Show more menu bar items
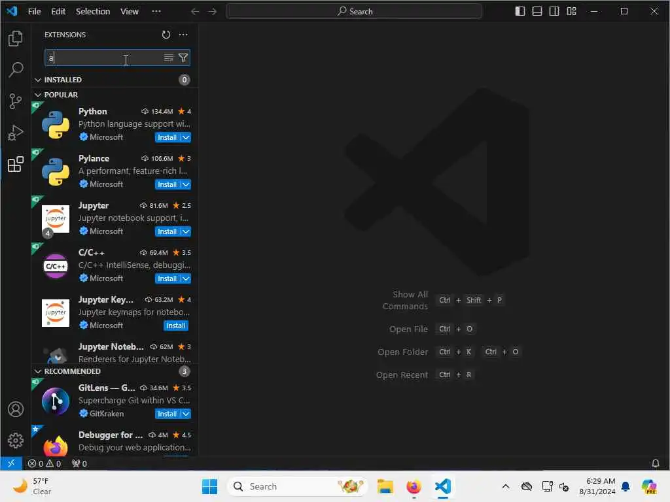This screenshot has height=502, width=670. point(156,12)
